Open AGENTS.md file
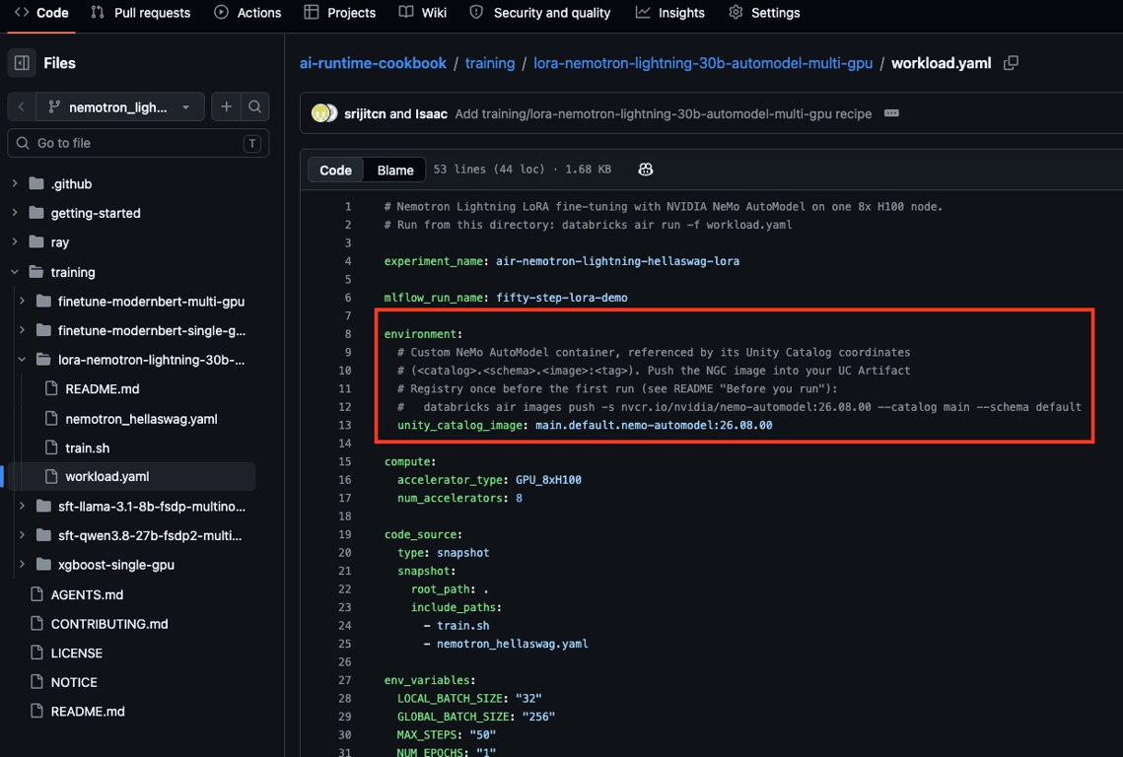 pos(87,594)
